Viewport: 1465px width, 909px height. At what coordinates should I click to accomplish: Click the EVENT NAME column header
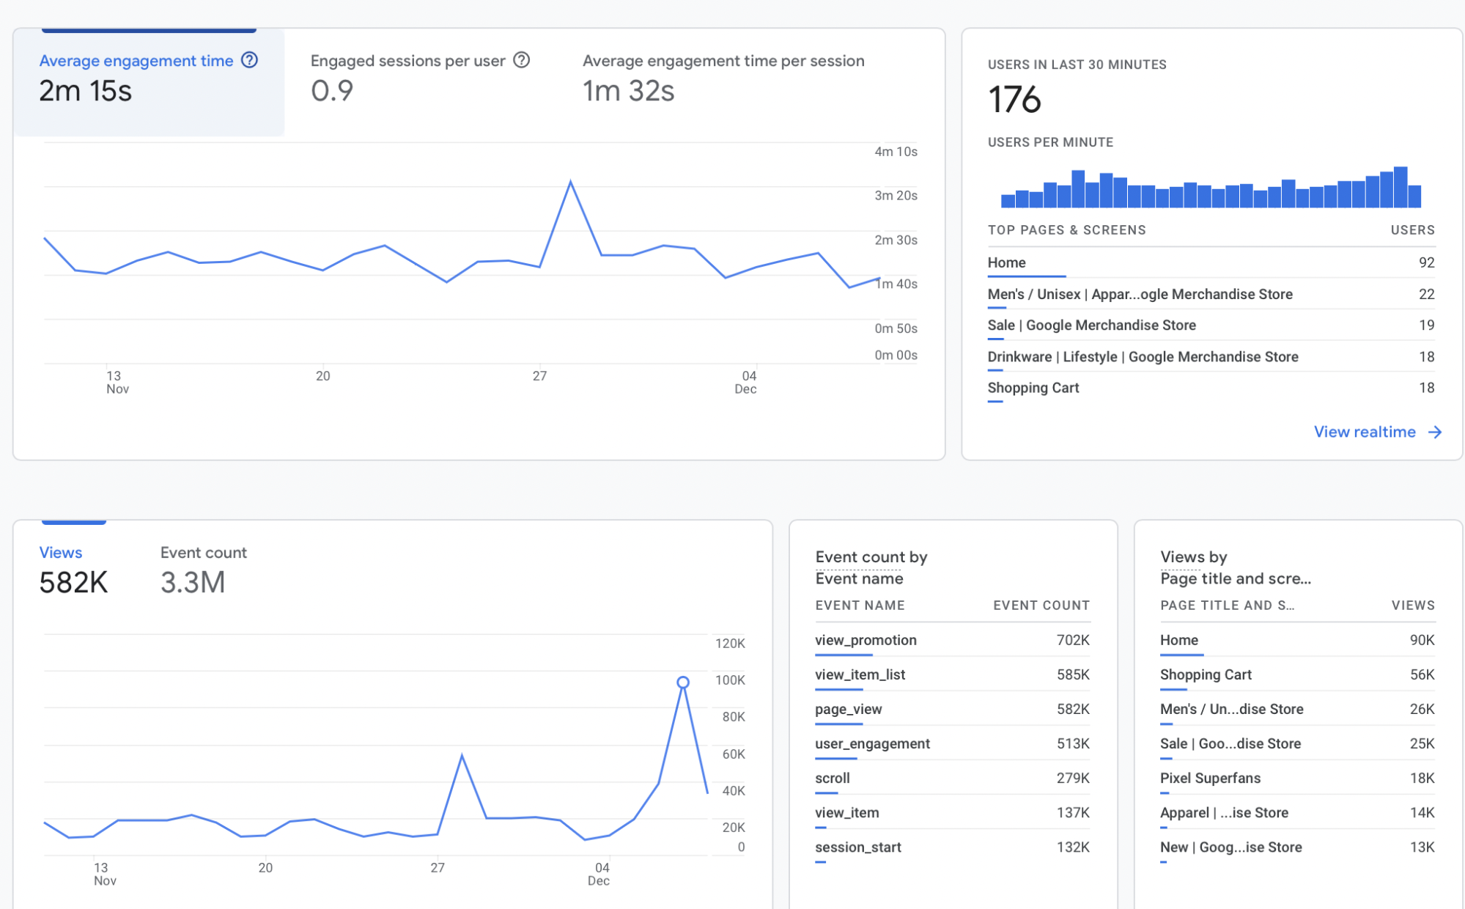(860, 606)
